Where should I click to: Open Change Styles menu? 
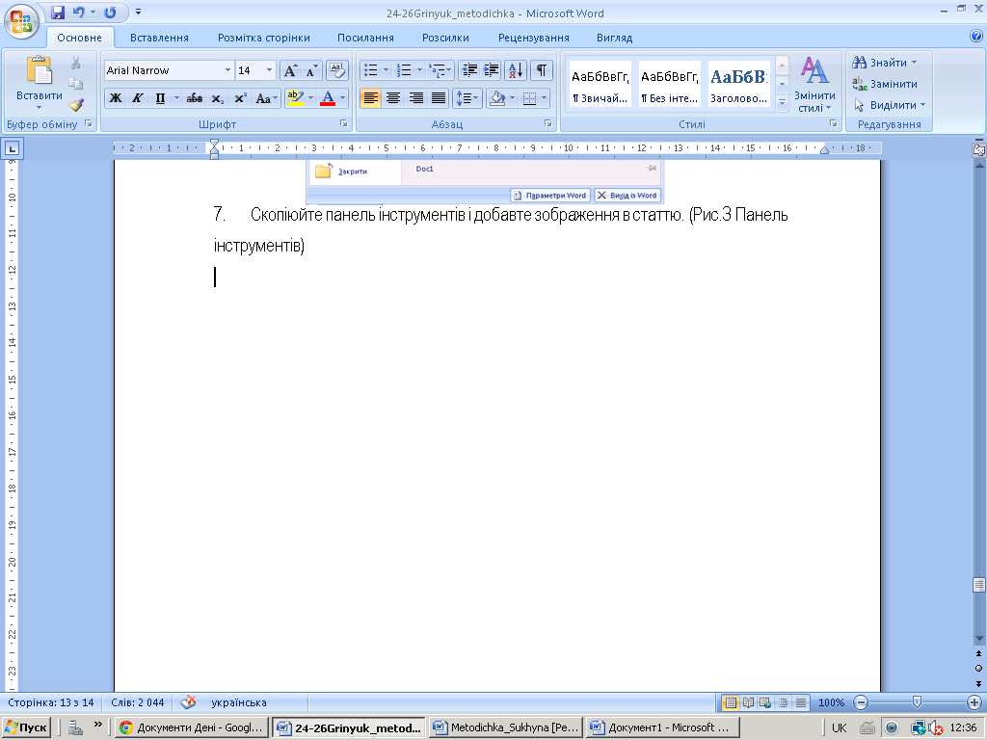pyautogui.click(x=814, y=85)
